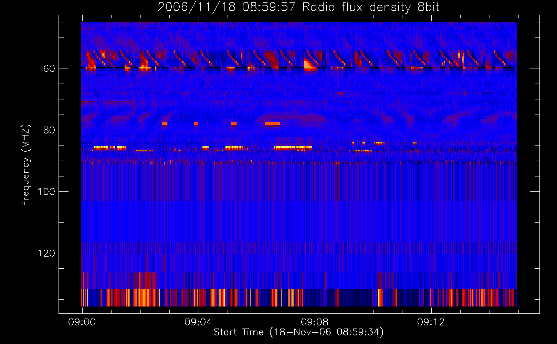The height and width of the screenshot is (344, 557).
Task: Click the plot title '2006/11/18 08:59:57 Radio flux density 8bit'
Action: click(x=298, y=7)
